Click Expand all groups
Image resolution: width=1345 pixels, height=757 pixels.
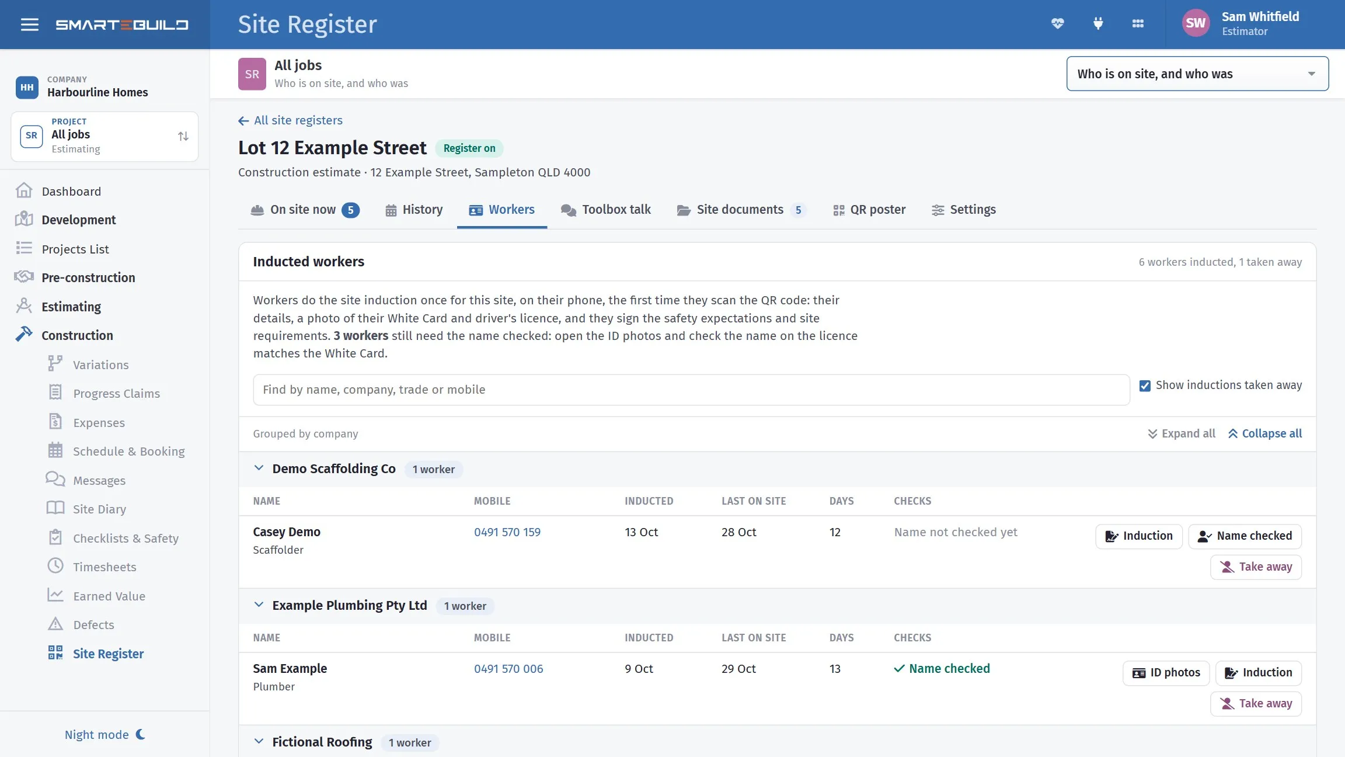(x=1182, y=433)
